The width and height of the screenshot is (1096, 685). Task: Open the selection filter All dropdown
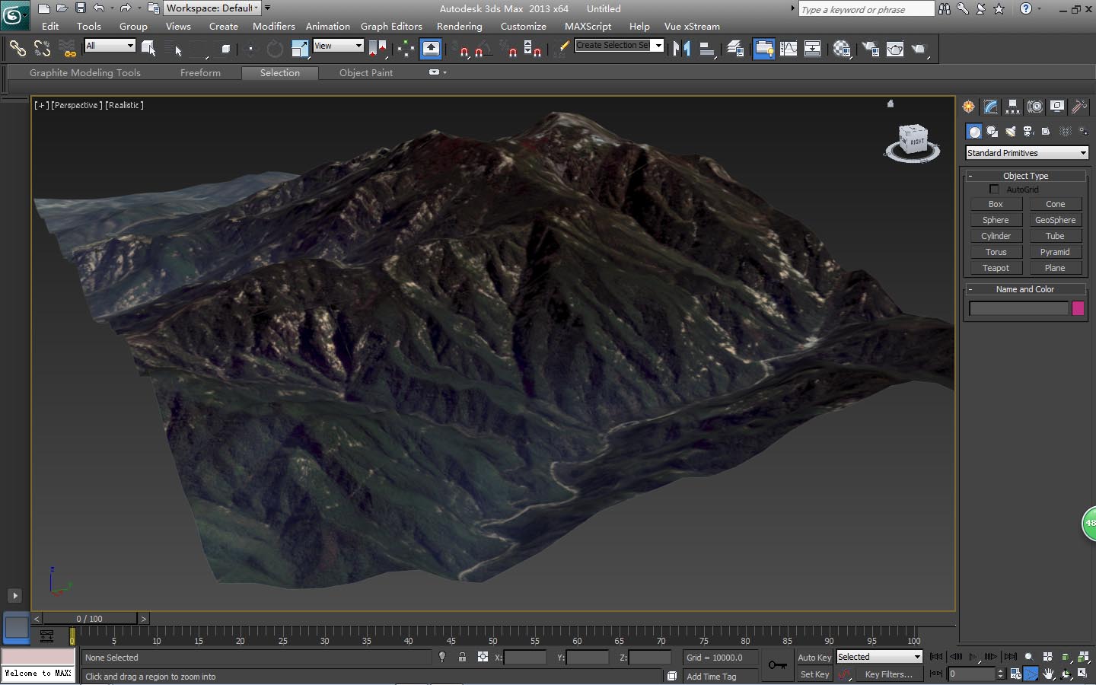[110, 46]
